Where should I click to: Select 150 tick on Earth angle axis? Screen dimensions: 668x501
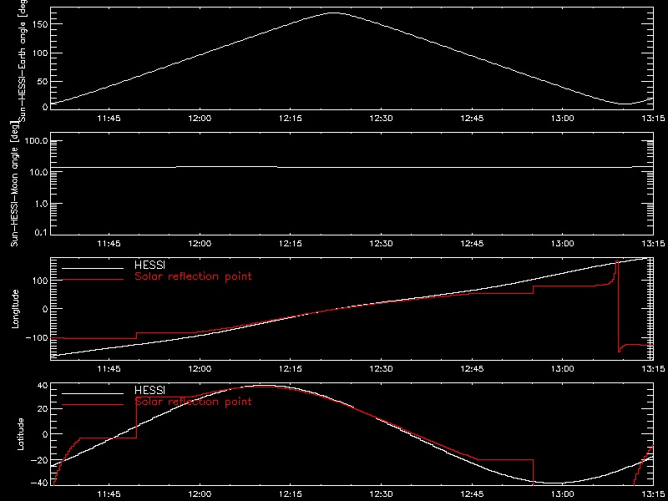pyautogui.click(x=39, y=24)
